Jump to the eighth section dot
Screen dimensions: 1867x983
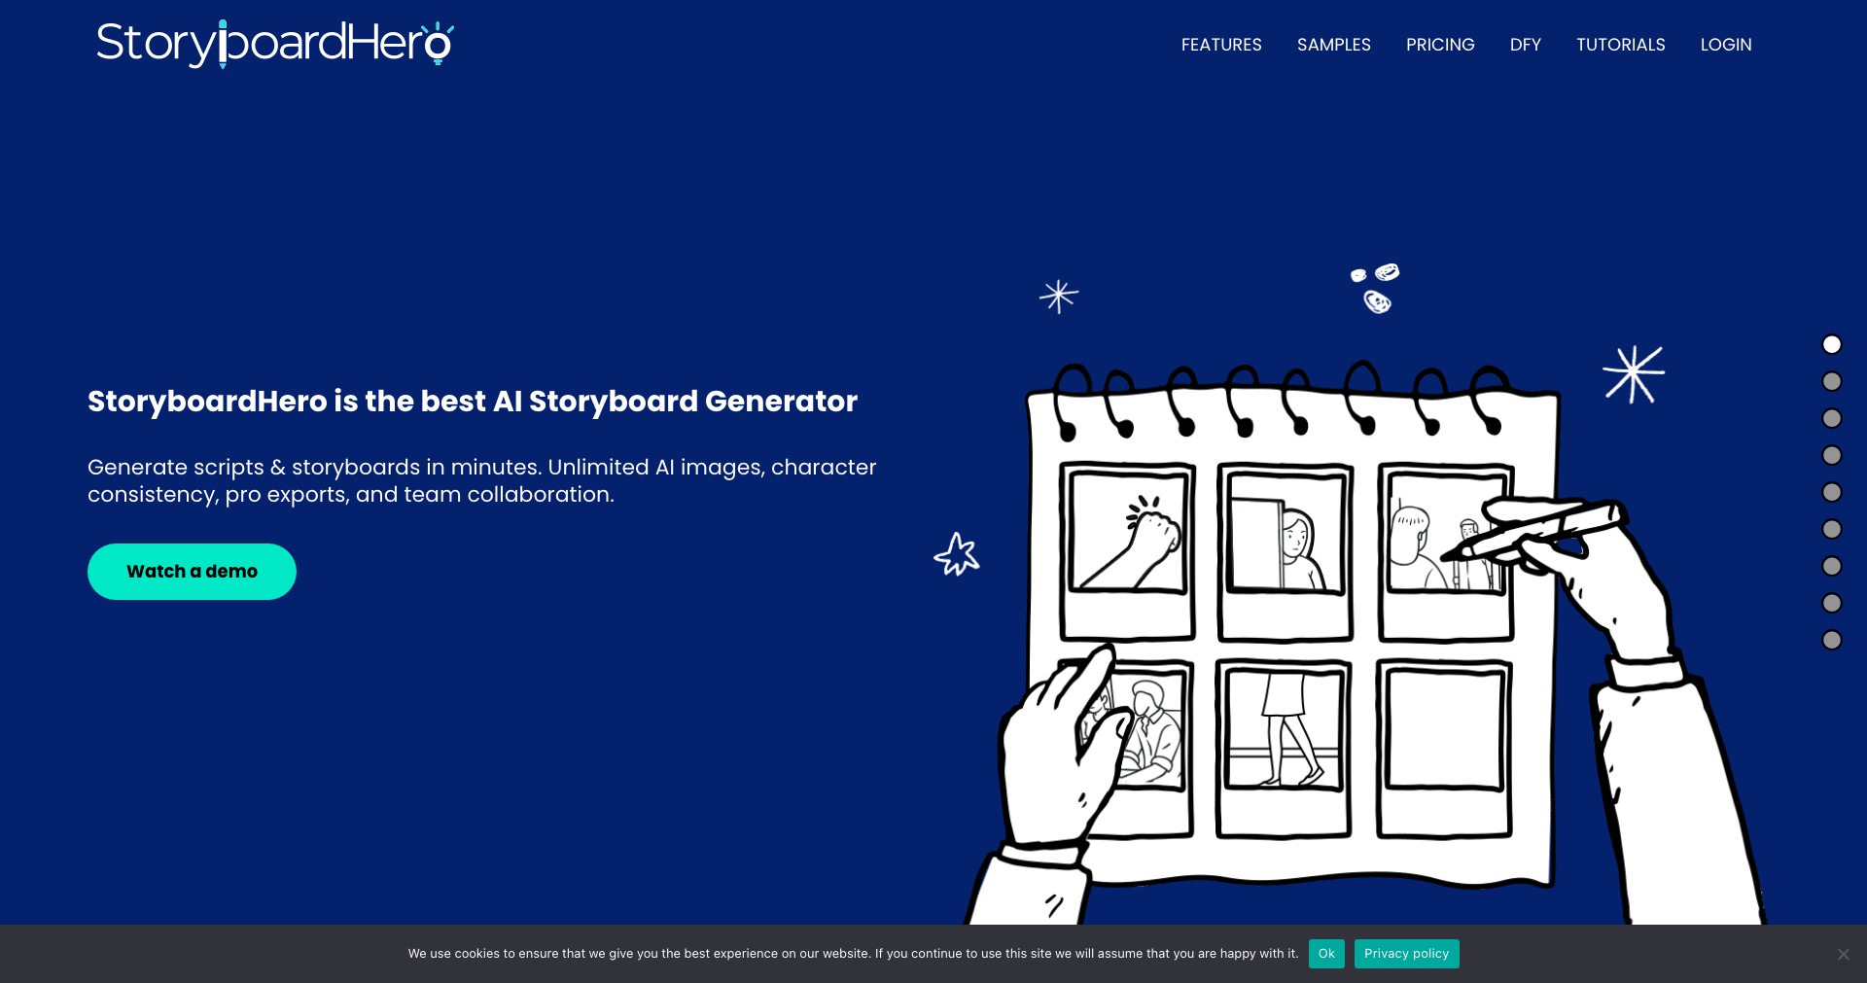pyautogui.click(x=1832, y=603)
